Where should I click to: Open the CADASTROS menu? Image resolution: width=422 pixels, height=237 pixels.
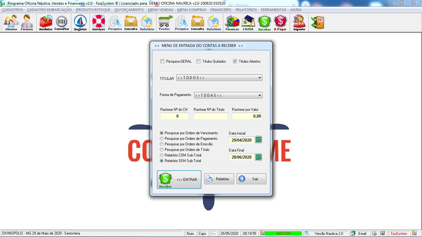(13, 10)
